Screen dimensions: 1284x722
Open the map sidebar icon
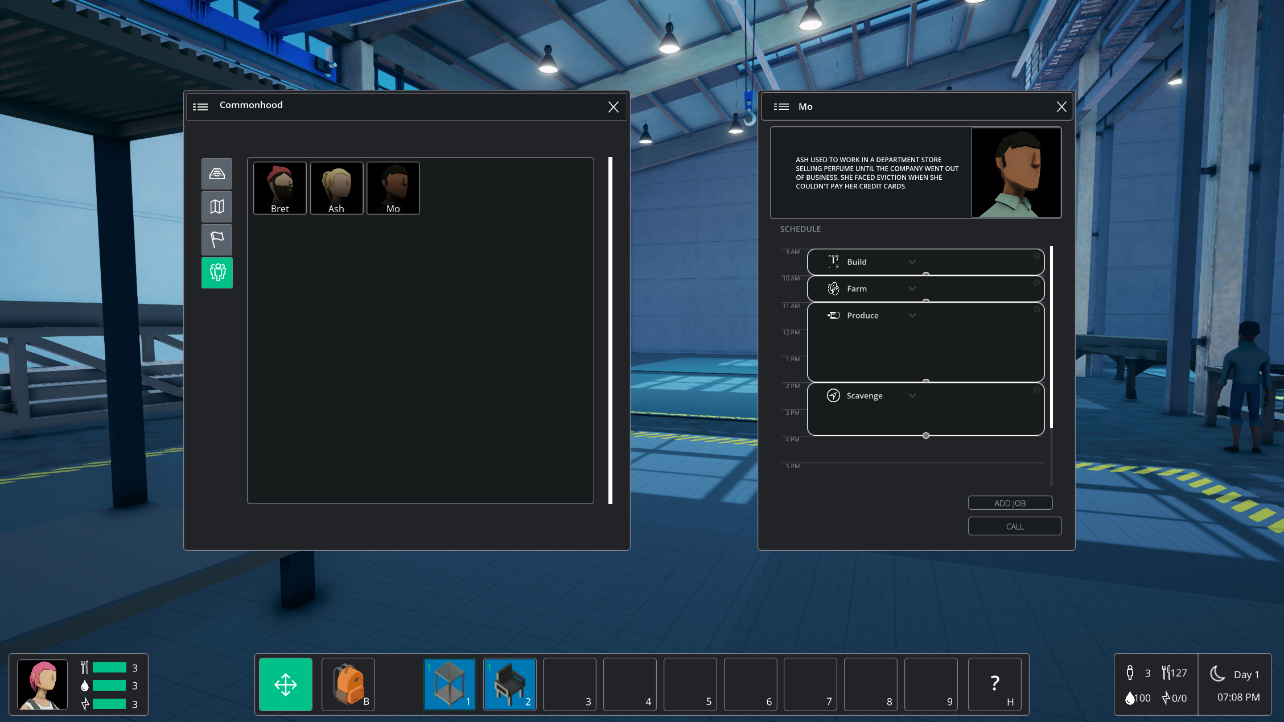point(217,207)
